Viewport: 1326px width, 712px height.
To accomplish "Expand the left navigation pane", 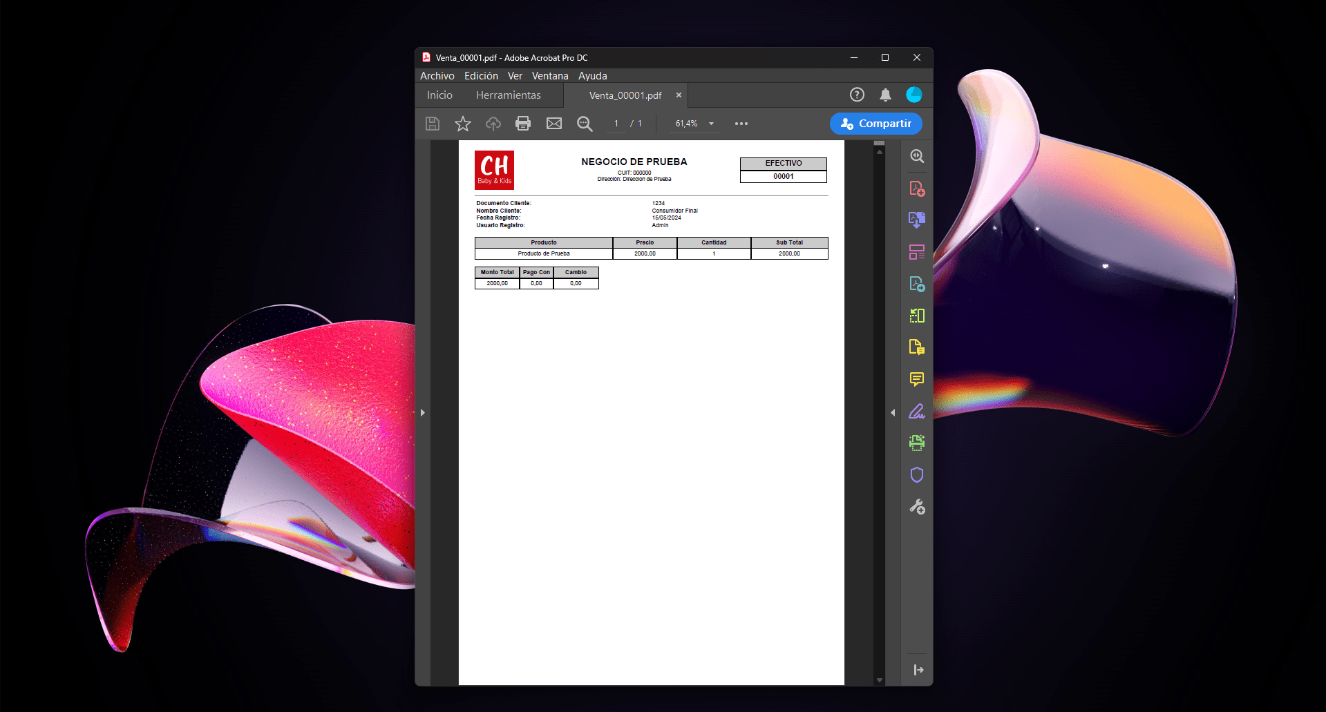I will coord(423,413).
